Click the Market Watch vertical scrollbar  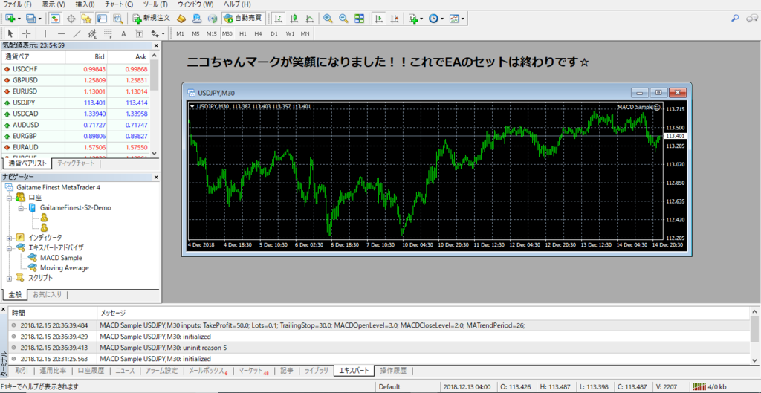(155, 104)
